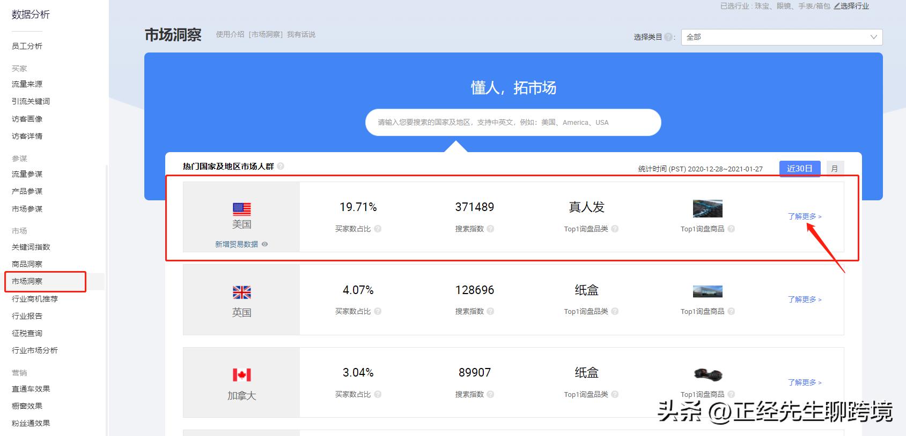Click the pencil icon beside 选择行业
This screenshot has height=436, width=906.
[837, 6]
